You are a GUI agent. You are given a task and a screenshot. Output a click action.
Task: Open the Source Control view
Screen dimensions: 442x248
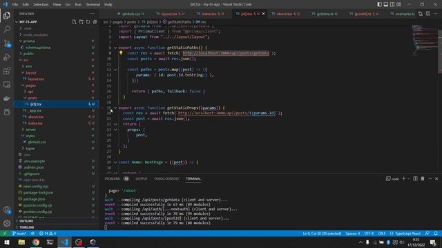tap(7, 43)
